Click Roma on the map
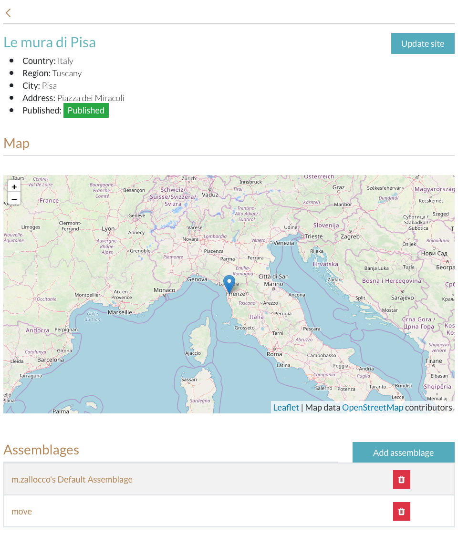 click(x=274, y=354)
